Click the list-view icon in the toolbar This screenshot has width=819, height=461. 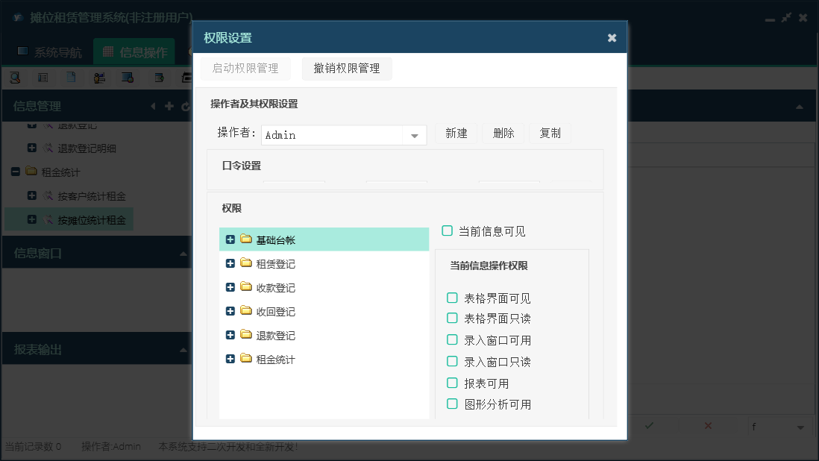43,77
